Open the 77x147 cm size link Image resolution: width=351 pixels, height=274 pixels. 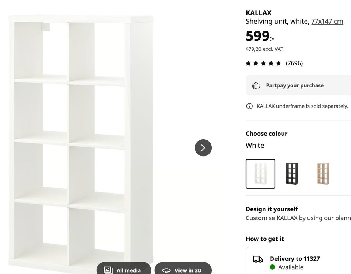point(327,21)
